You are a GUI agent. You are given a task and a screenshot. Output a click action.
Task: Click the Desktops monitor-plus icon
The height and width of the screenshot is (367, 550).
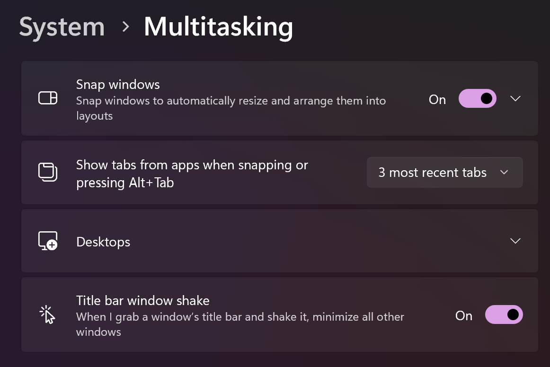tap(48, 241)
